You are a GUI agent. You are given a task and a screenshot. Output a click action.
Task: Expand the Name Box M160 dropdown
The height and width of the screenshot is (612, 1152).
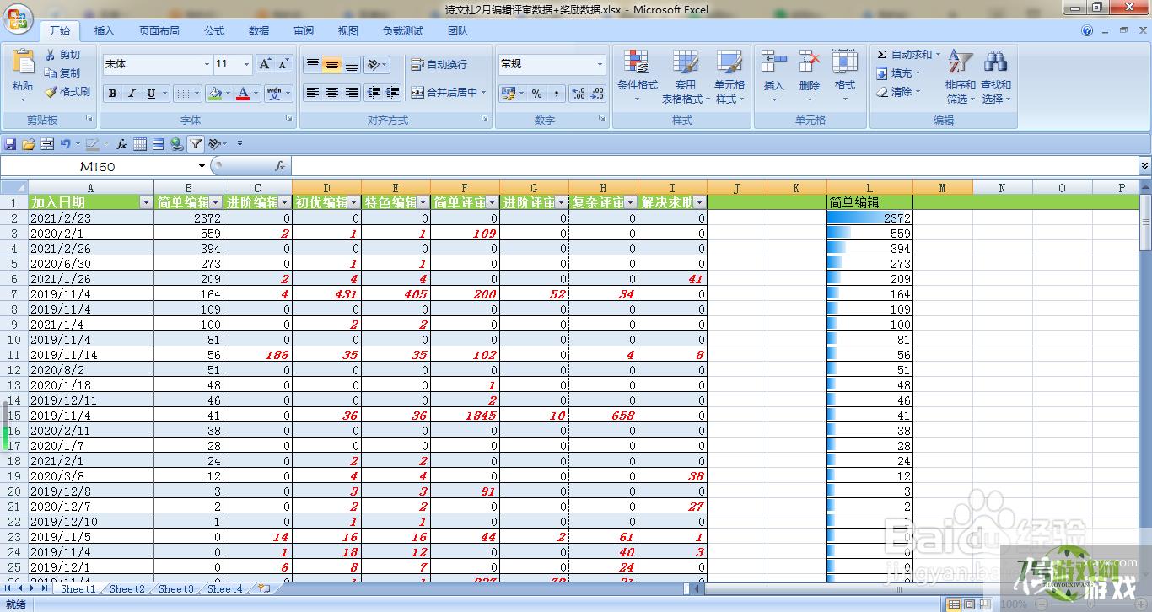(x=202, y=166)
